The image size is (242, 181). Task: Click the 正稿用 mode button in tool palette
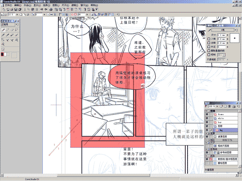(x=8, y=25)
